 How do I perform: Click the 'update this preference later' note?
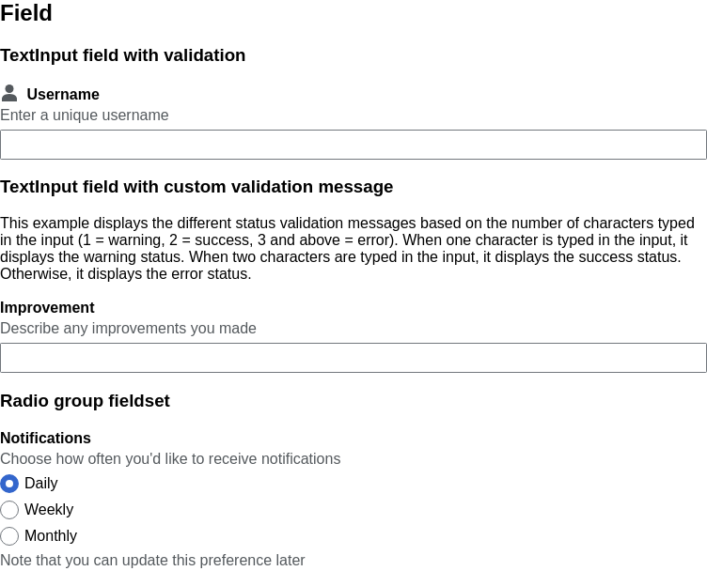tap(152, 560)
